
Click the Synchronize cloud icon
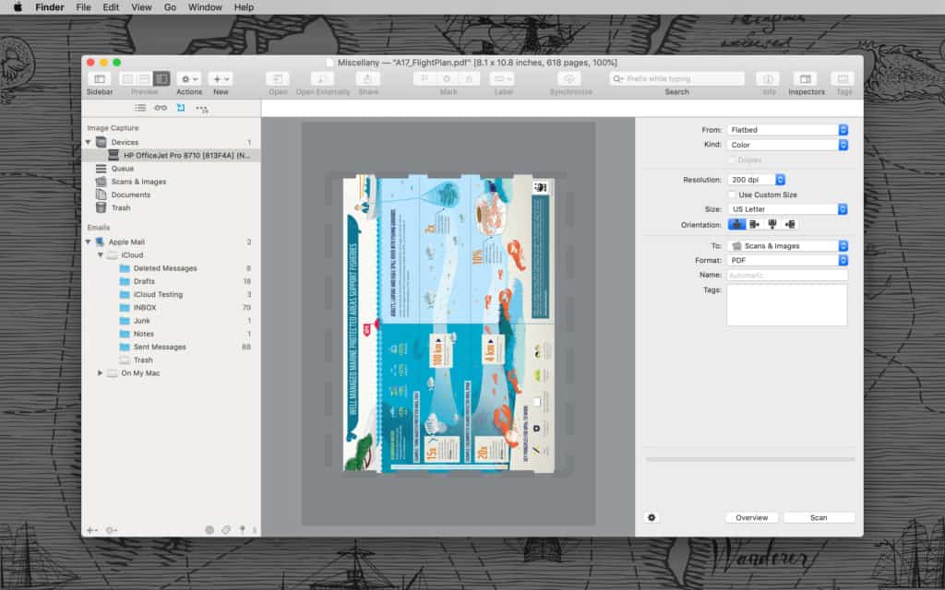(x=568, y=79)
